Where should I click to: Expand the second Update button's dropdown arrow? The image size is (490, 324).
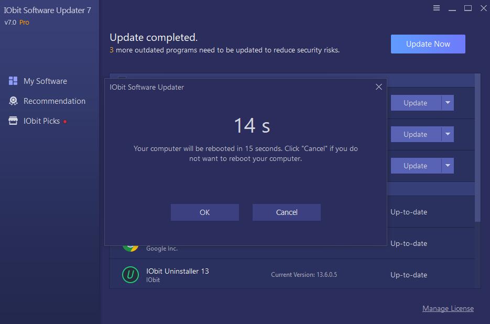pyautogui.click(x=448, y=134)
